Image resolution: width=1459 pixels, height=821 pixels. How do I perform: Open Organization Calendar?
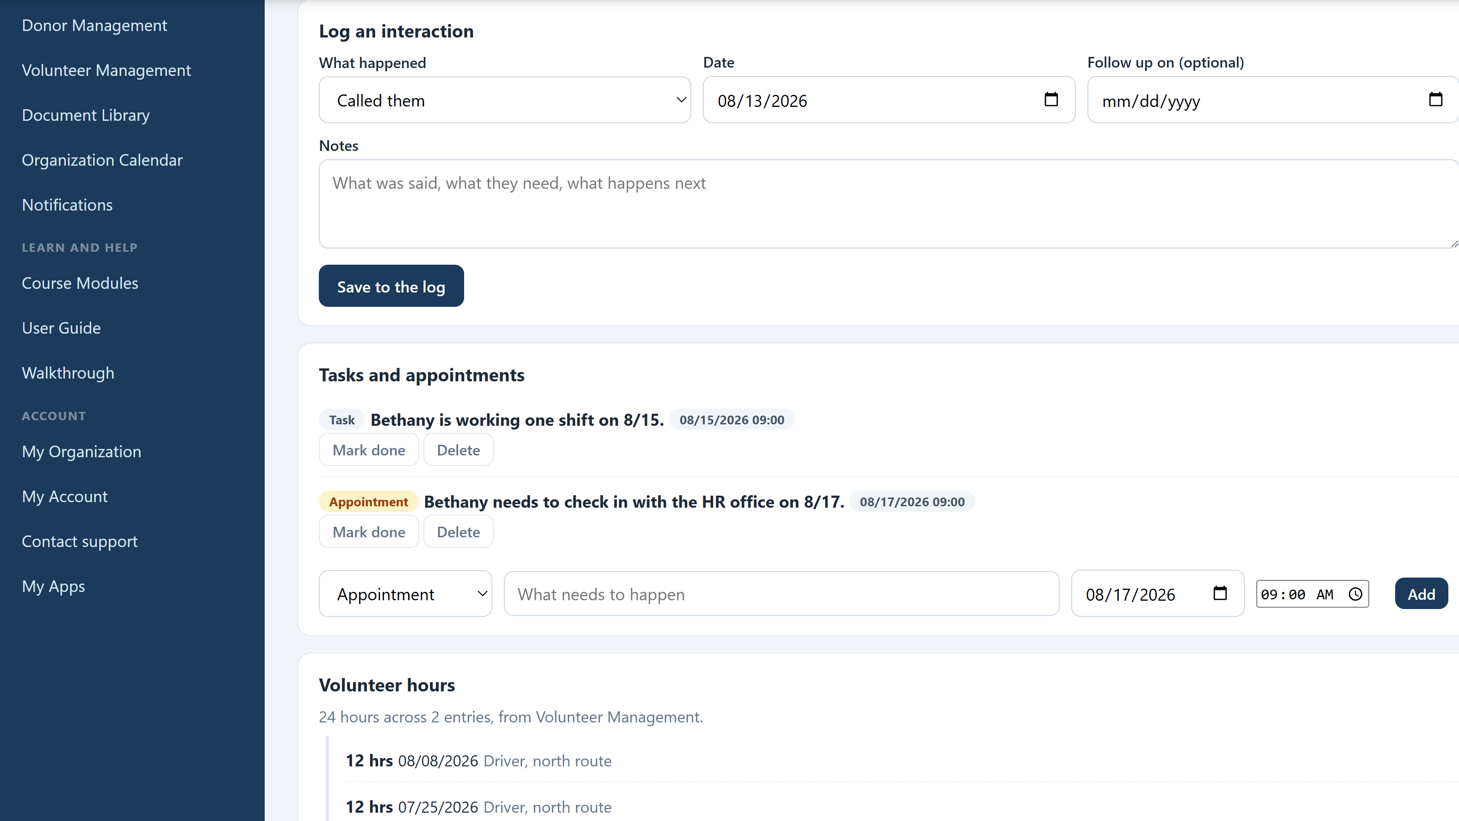point(103,160)
